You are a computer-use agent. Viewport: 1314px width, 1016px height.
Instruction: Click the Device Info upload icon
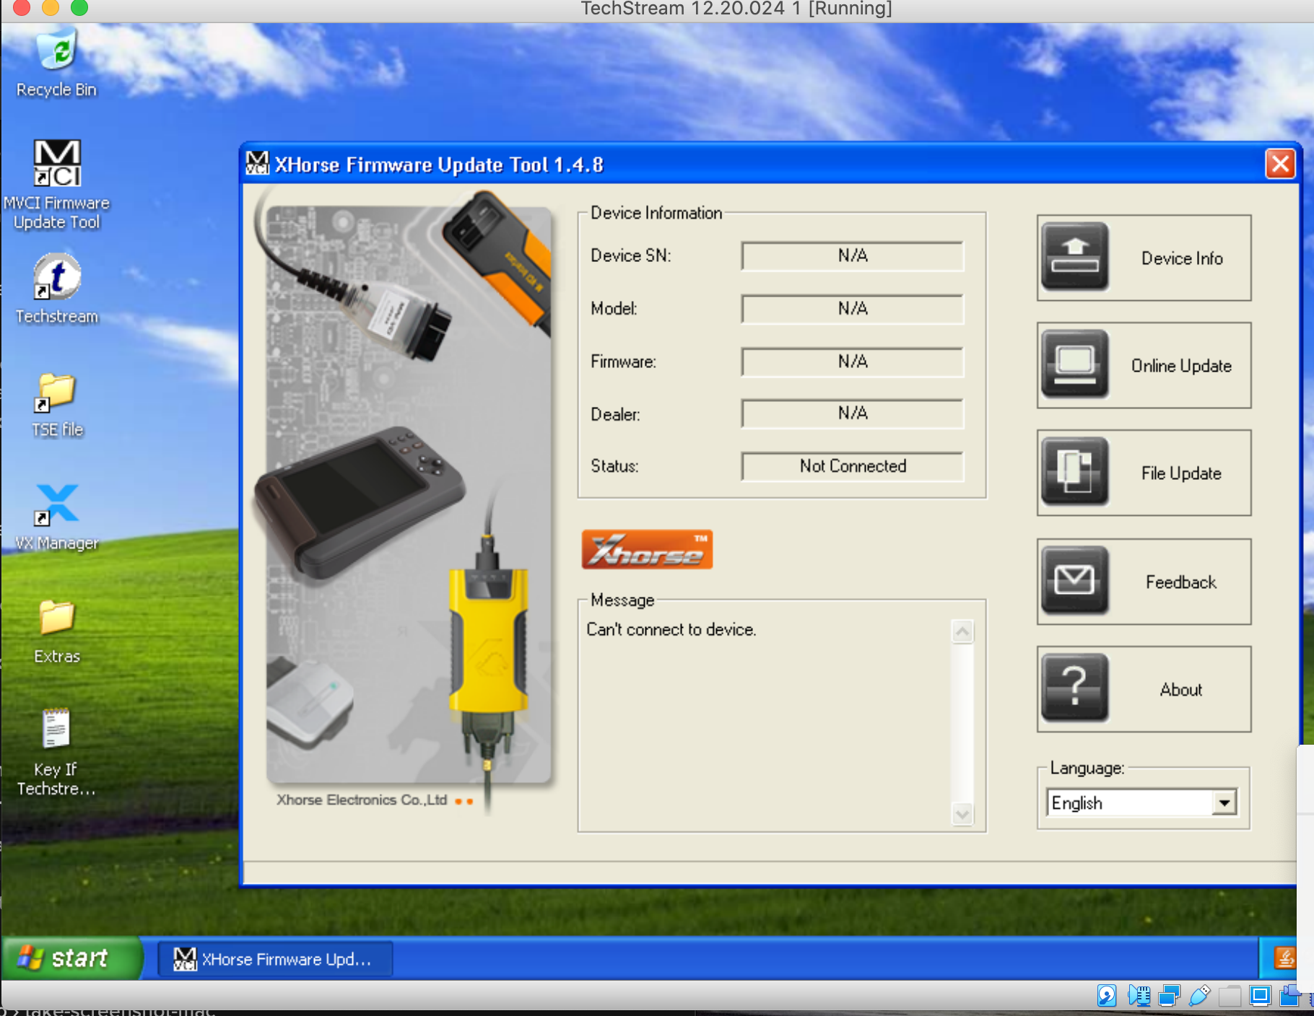[1075, 256]
